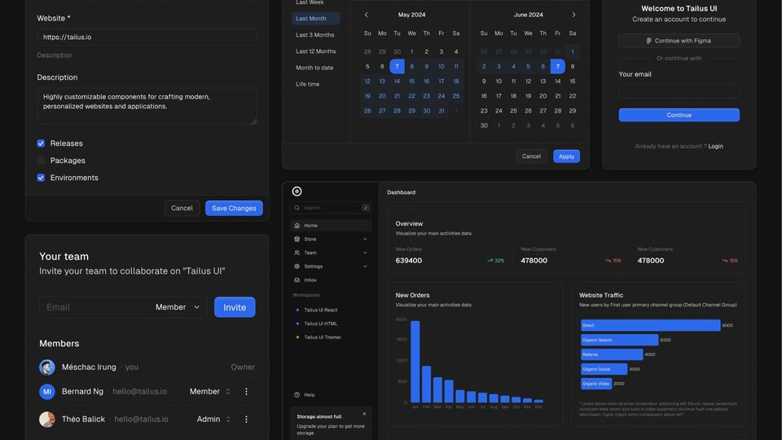The width and height of the screenshot is (782, 440).
Task: Select the Last 3 Months preset
Action: tap(316, 35)
